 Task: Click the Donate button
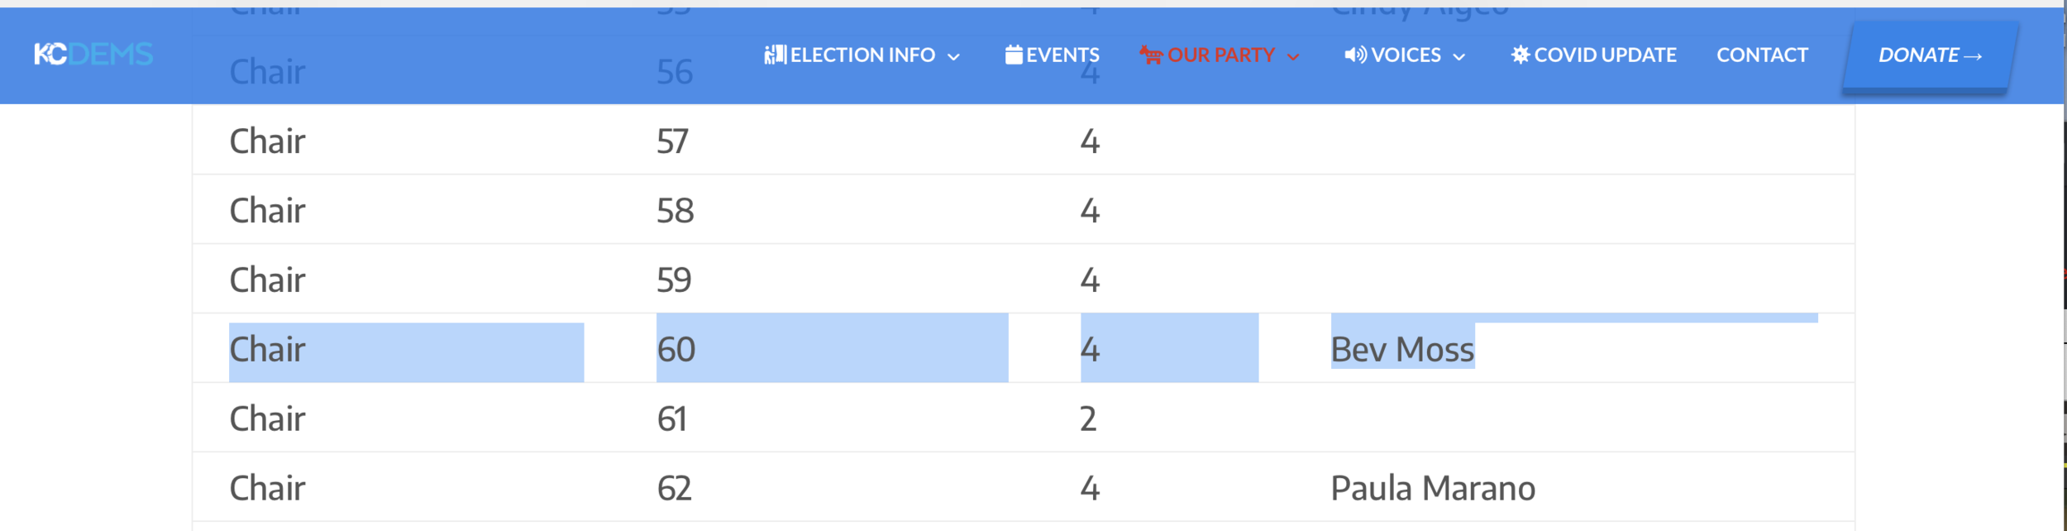1930,55
